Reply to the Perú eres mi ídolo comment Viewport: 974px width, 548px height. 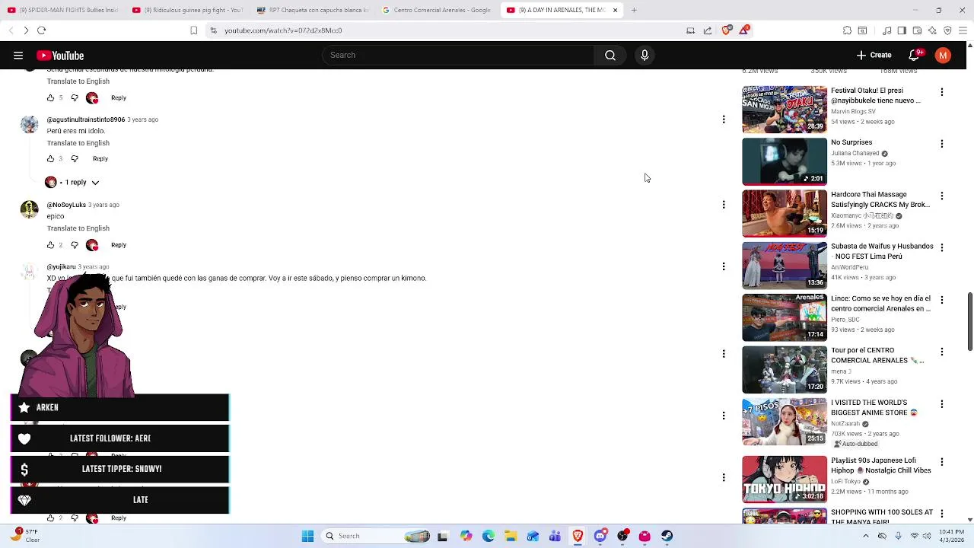100,159
